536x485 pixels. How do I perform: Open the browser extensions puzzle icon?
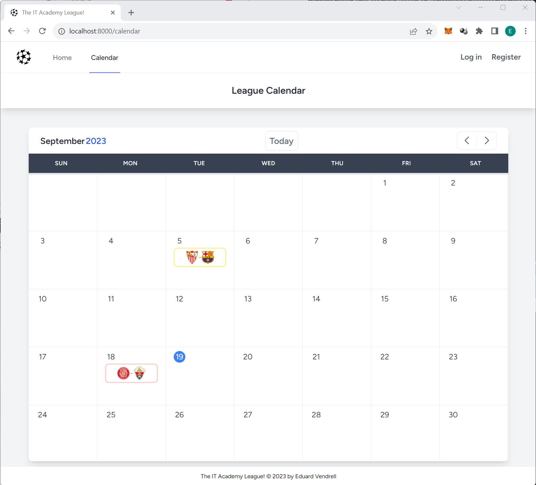[479, 31]
